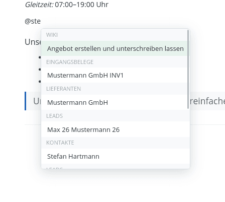Choose "Mustermann GmbH INV1" under Eingangsbelege

116,75
